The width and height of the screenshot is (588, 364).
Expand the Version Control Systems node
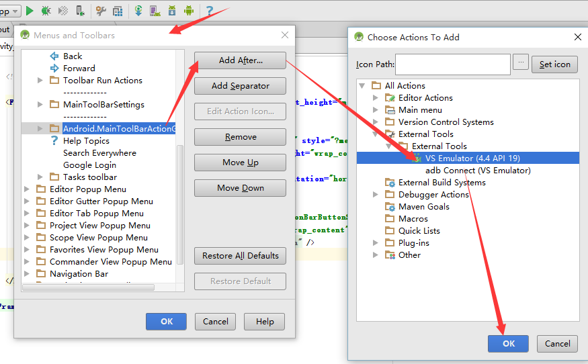point(376,122)
